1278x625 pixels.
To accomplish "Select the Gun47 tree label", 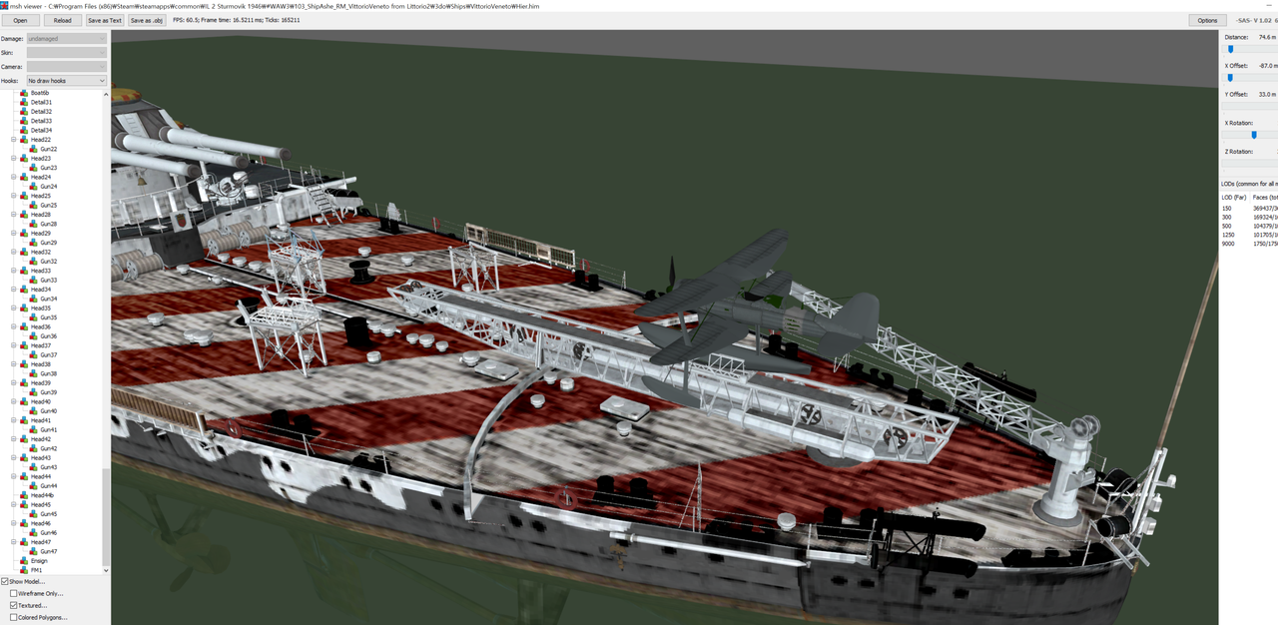I will [x=49, y=551].
